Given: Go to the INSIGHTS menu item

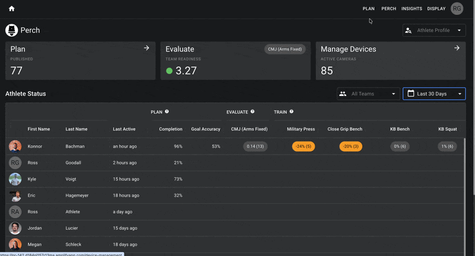Looking at the screenshot, I should point(411,8).
